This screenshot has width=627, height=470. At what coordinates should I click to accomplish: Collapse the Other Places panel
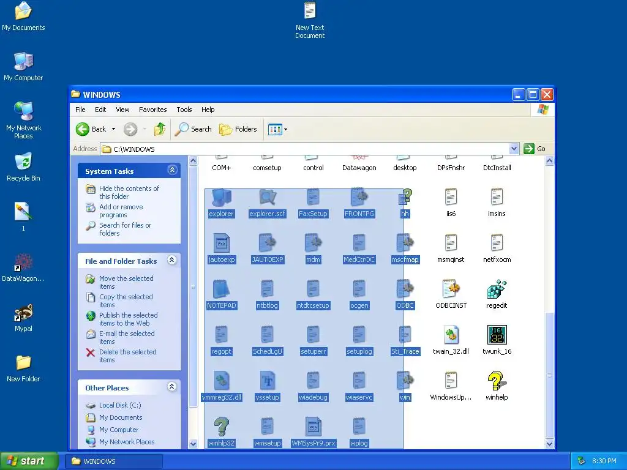[x=172, y=387]
